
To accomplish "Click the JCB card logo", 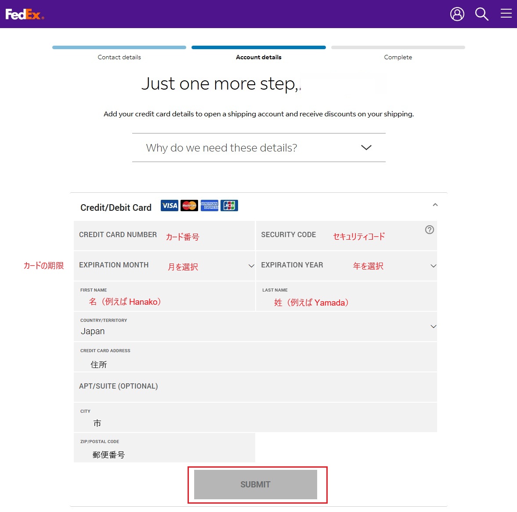I will tap(229, 206).
